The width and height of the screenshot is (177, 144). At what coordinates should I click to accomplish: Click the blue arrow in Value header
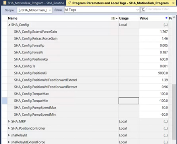(x=166, y=18)
